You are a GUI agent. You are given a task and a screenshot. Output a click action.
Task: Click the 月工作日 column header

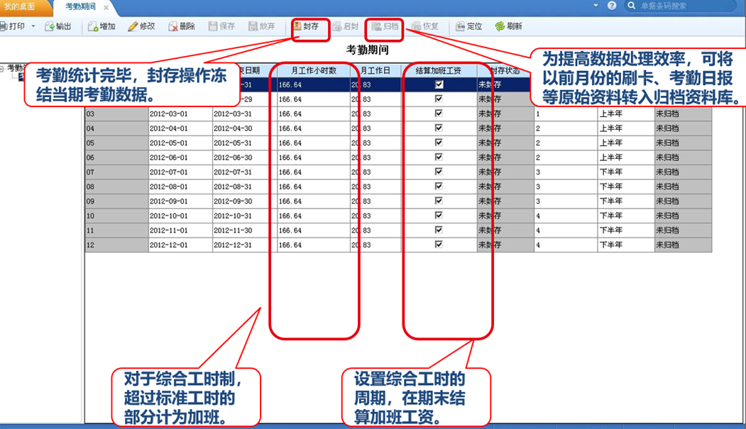click(376, 70)
